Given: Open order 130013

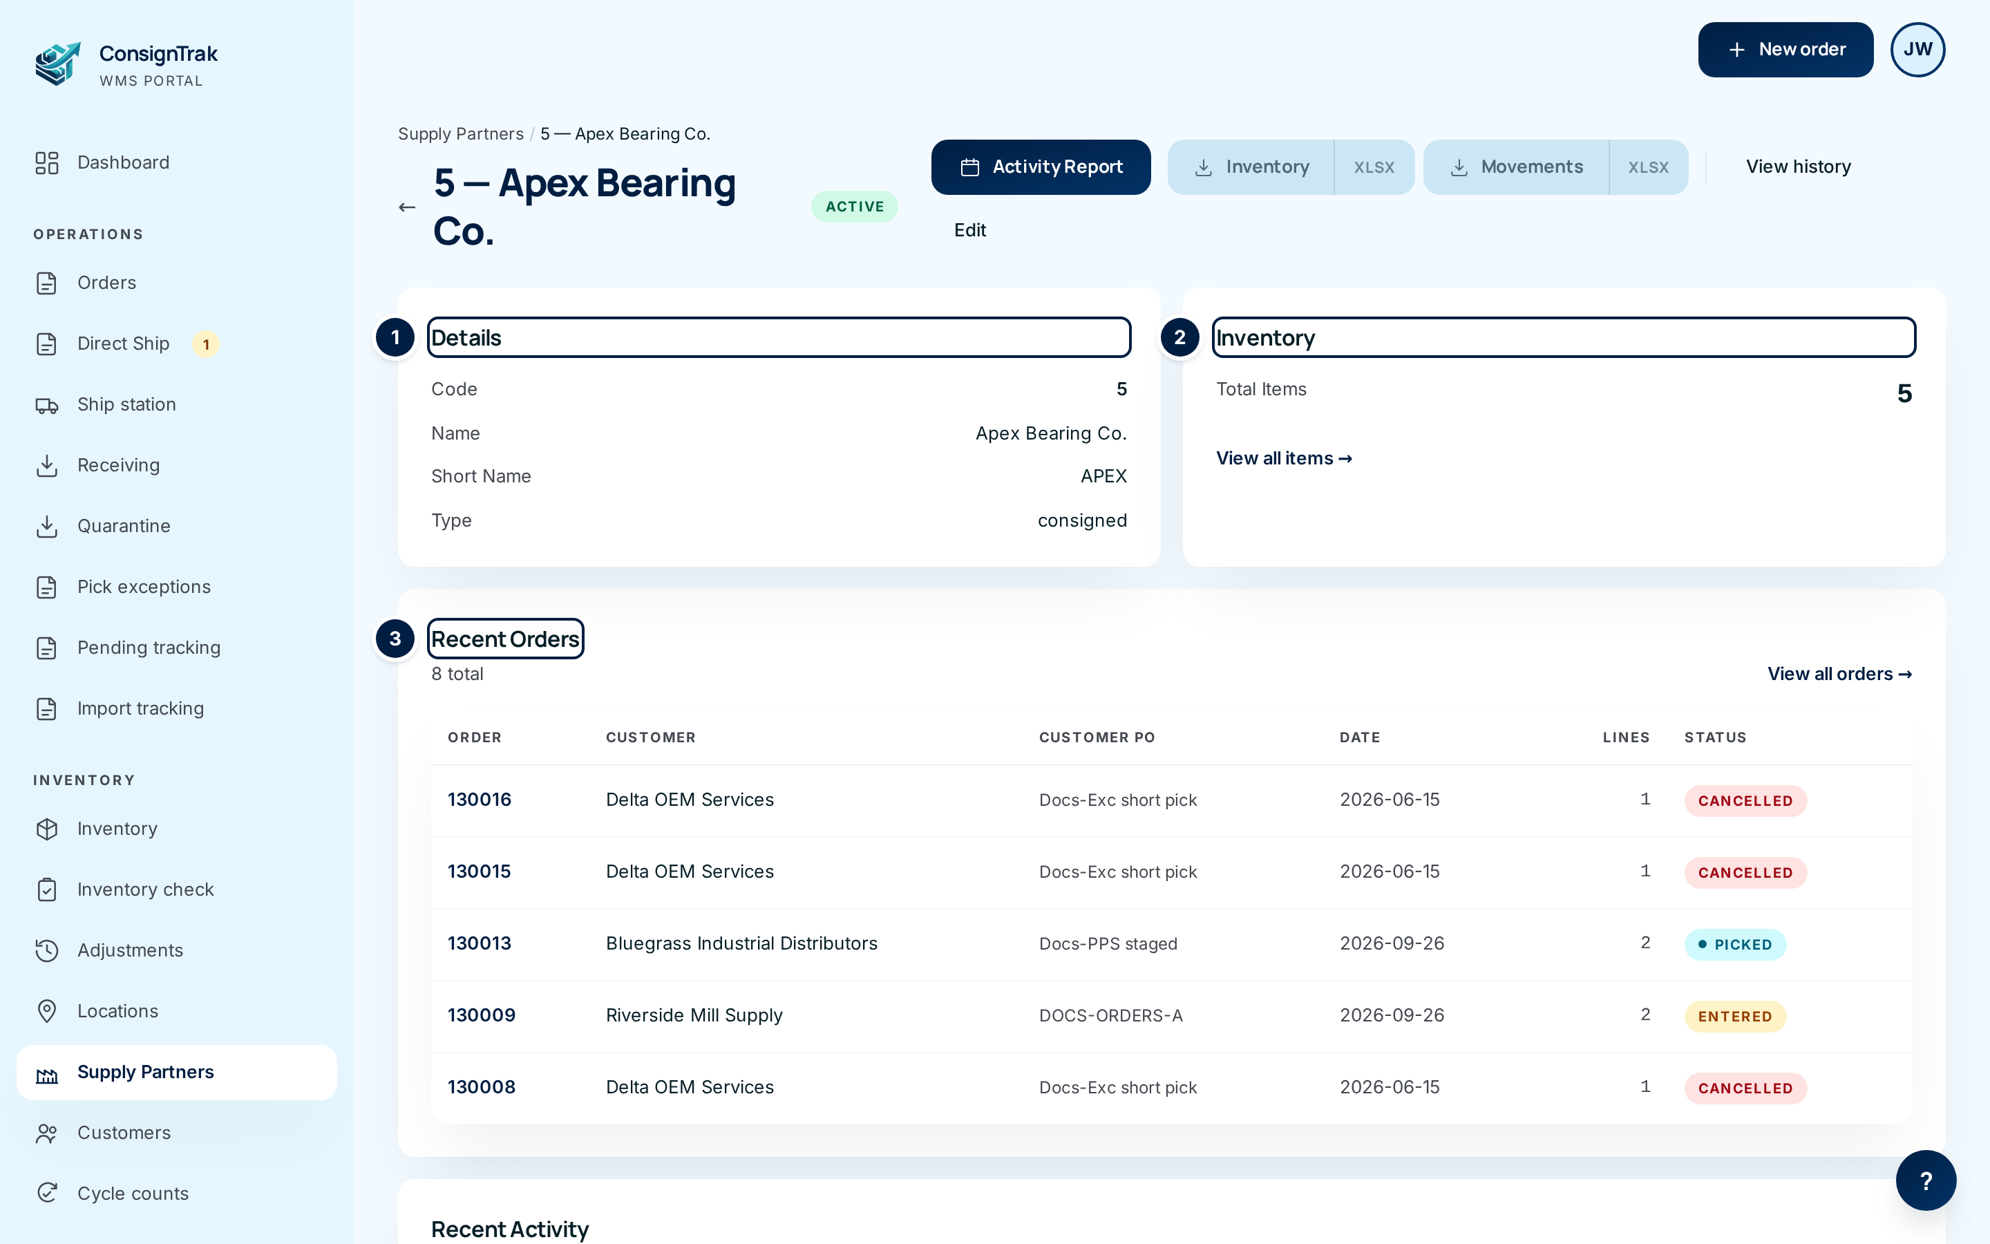Looking at the screenshot, I should coord(480,943).
